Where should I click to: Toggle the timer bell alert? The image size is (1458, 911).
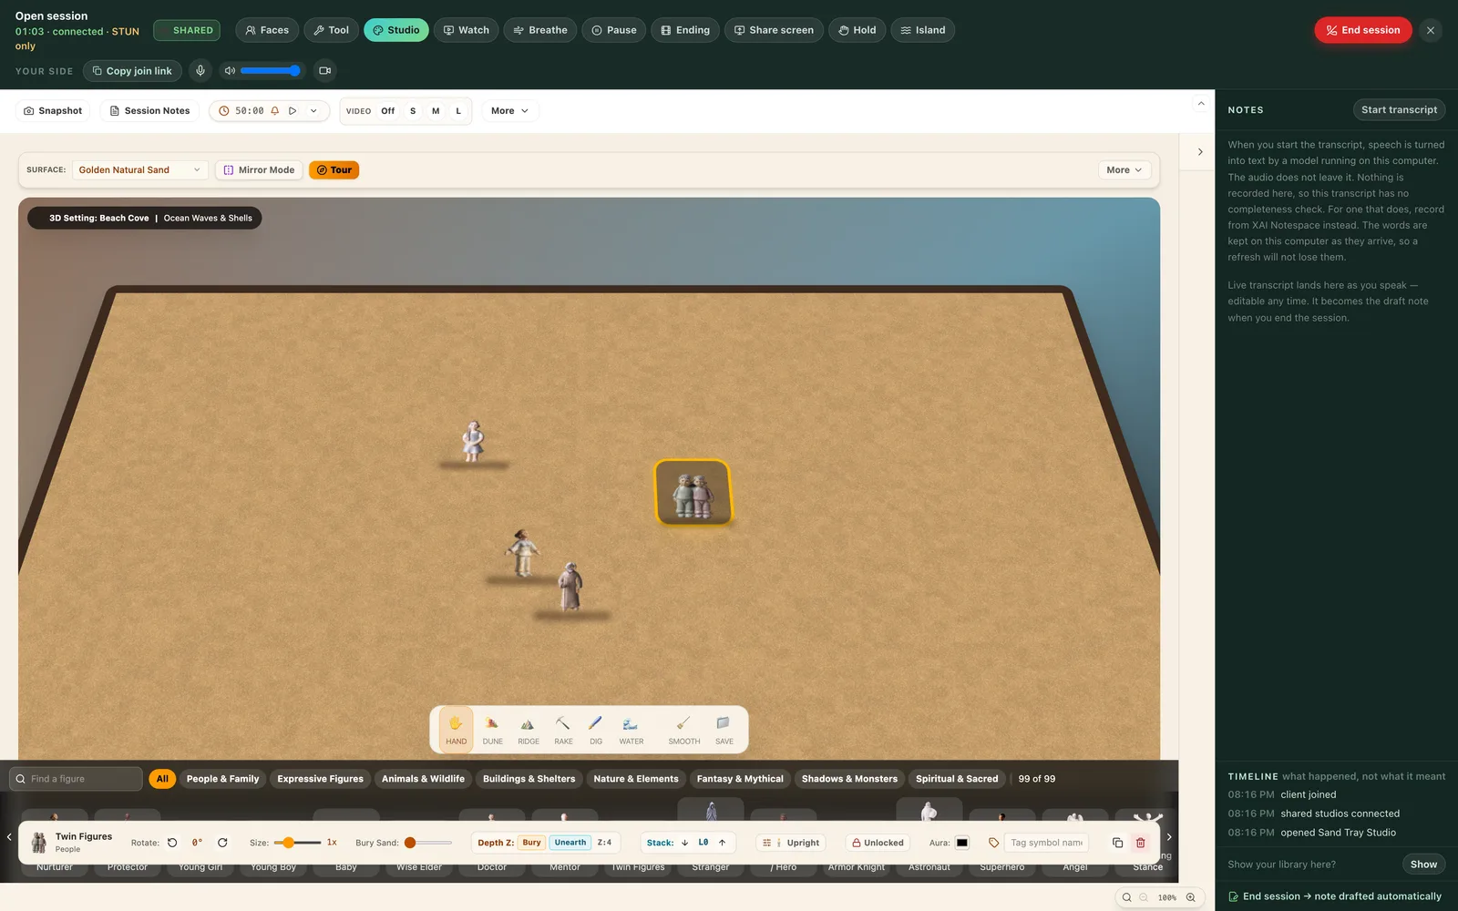click(x=274, y=111)
